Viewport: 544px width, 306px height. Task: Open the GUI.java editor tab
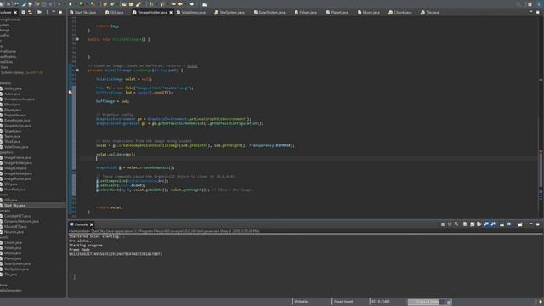[115, 12]
